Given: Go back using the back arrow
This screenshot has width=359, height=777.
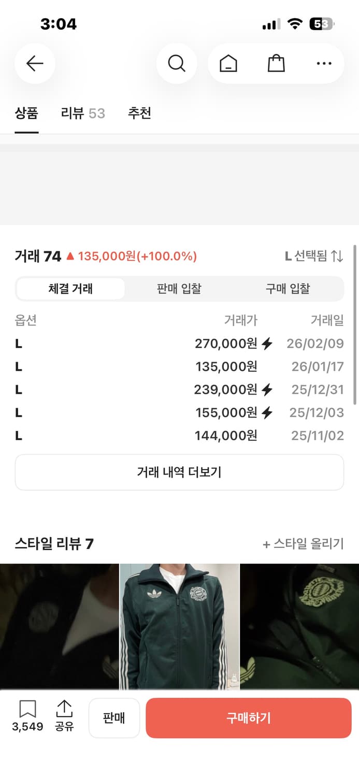Looking at the screenshot, I should (34, 63).
